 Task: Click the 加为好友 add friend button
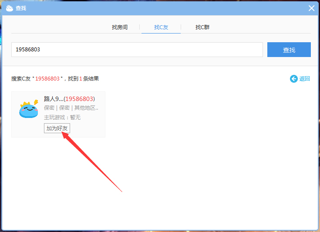tap(57, 128)
